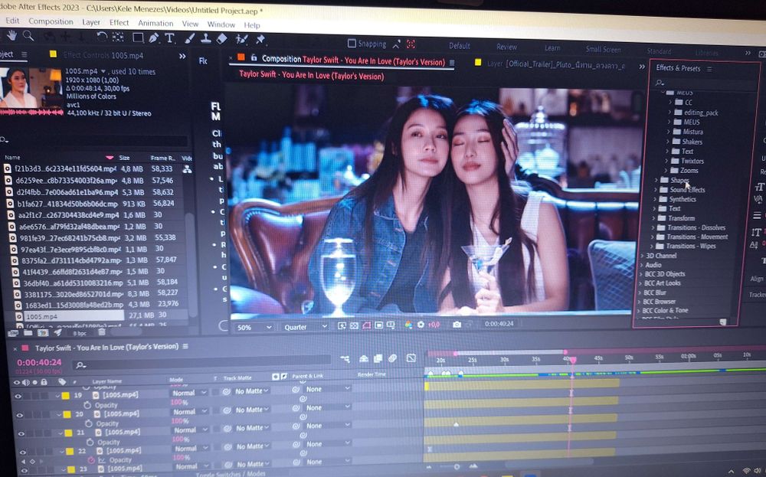This screenshot has height=477, width=766.
Task: Select the Brush tool
Action: [190, 38]
